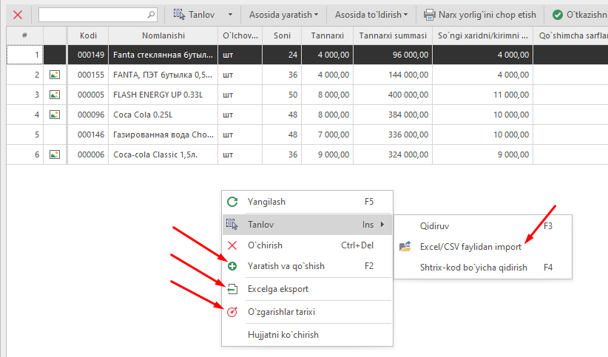Click the red X delete icon in toolbar
The image size is (608, 357).
click(x=18, y=14)
